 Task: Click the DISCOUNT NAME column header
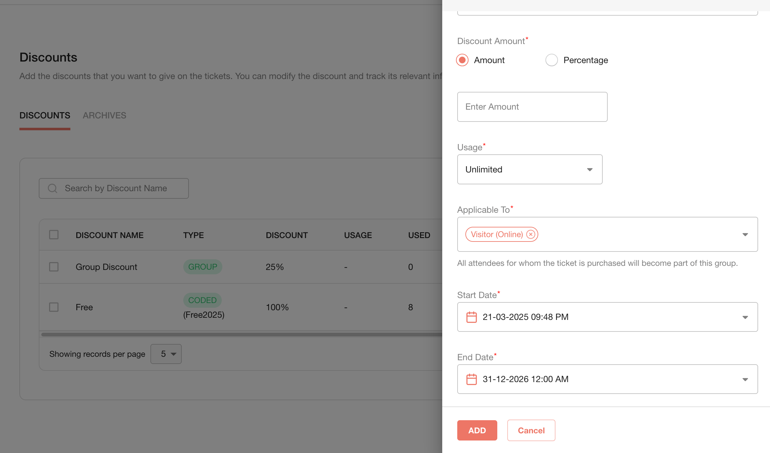pyautogui.click(x=109, y=235)
